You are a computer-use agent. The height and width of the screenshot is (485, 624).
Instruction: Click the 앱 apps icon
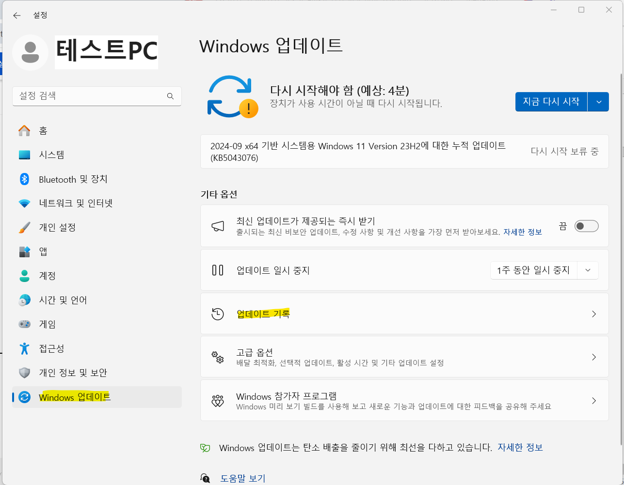coord(24,251)
